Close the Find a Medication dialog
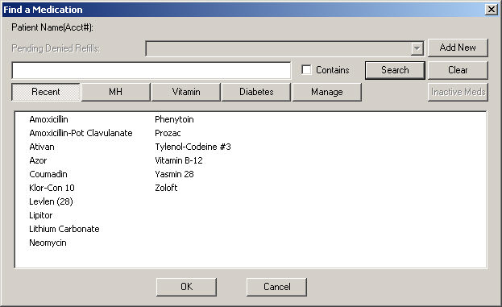This screenshot has width=502, height=307. pyautogui.click(x=491, y=10)
